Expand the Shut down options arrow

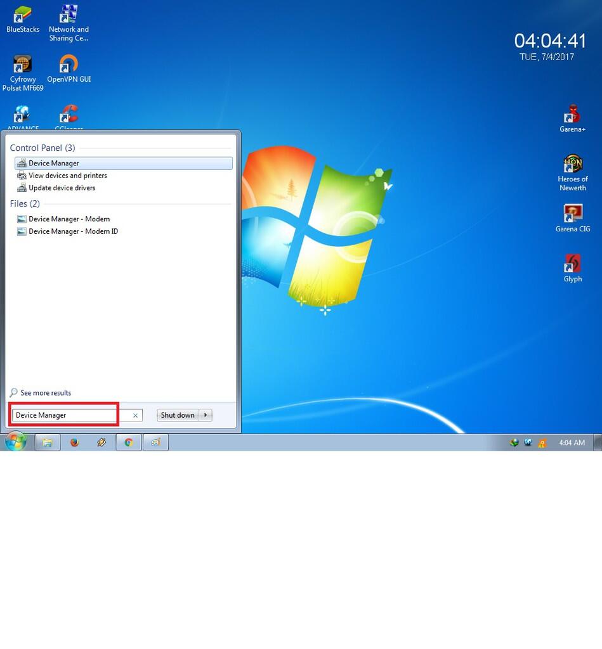click(x=206, y=415)
